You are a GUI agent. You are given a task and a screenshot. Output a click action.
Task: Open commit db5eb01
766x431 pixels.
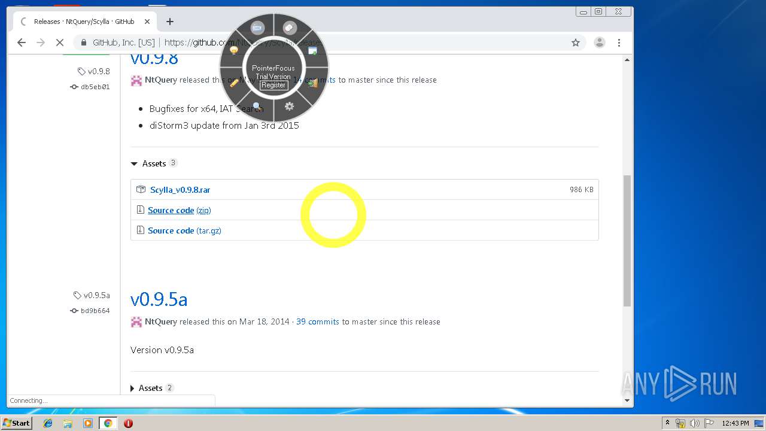click(x=90, y=87)
